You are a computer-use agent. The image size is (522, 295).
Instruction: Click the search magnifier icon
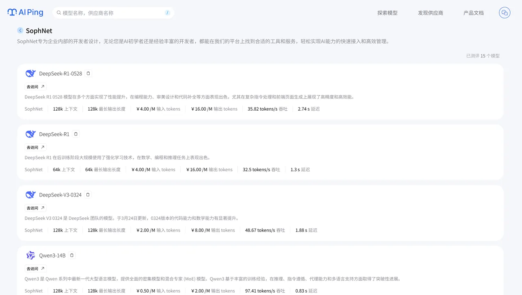(59, 13)
